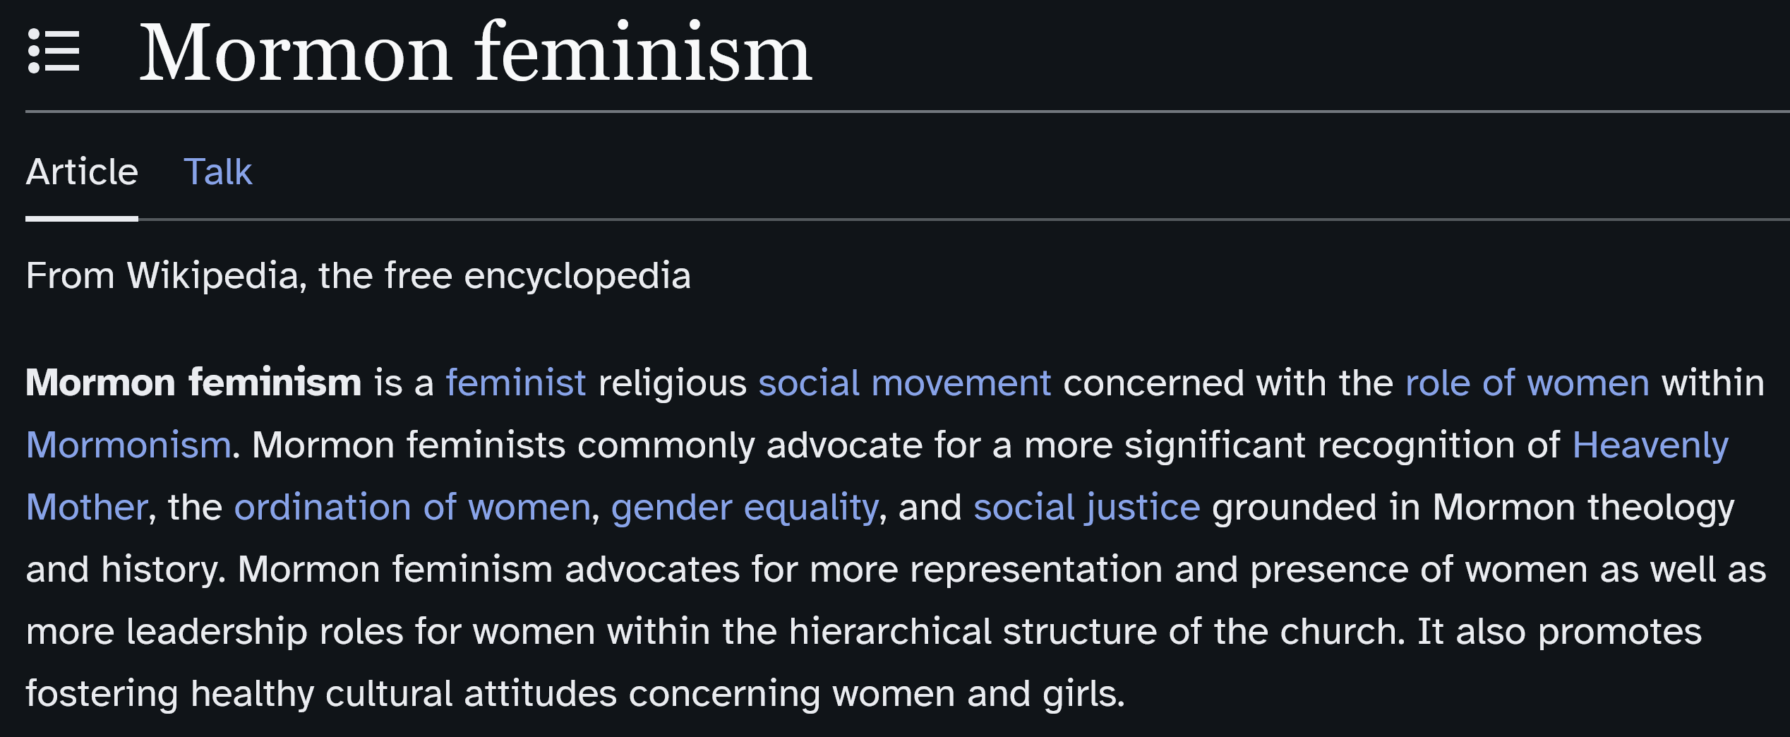1790x737 pixels.
Task: Open the table of contents icon
Action: (x=54, y=52)
